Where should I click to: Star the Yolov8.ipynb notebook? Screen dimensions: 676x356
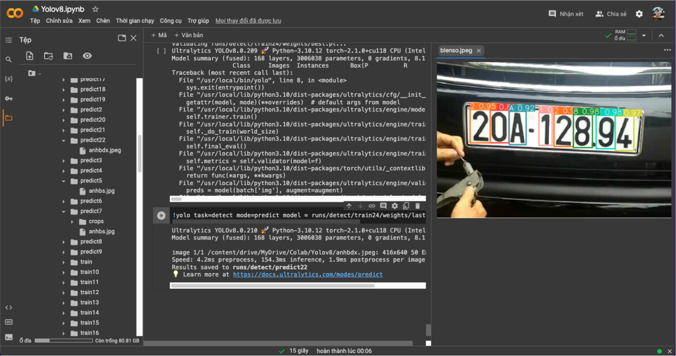pyautogui.click(x=95, y=9)
